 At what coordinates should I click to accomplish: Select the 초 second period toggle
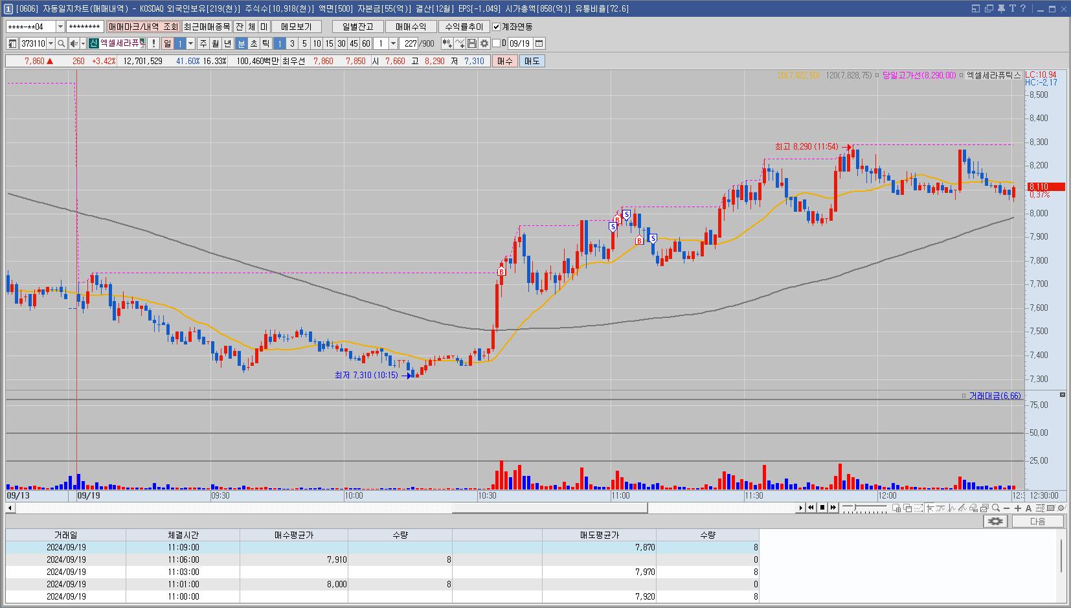pos(254,43)
